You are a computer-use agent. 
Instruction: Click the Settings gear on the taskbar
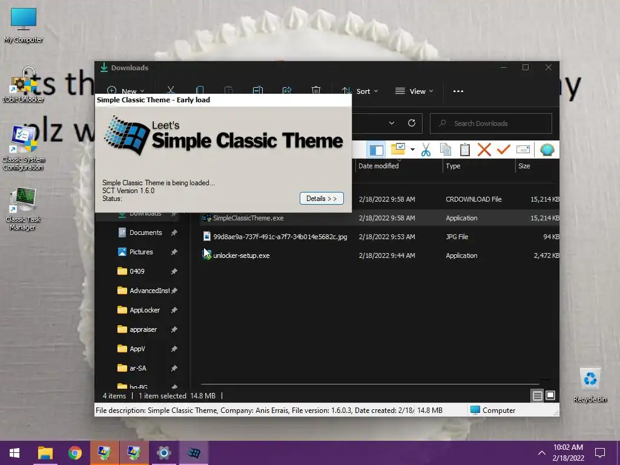(x=163, y=453)
